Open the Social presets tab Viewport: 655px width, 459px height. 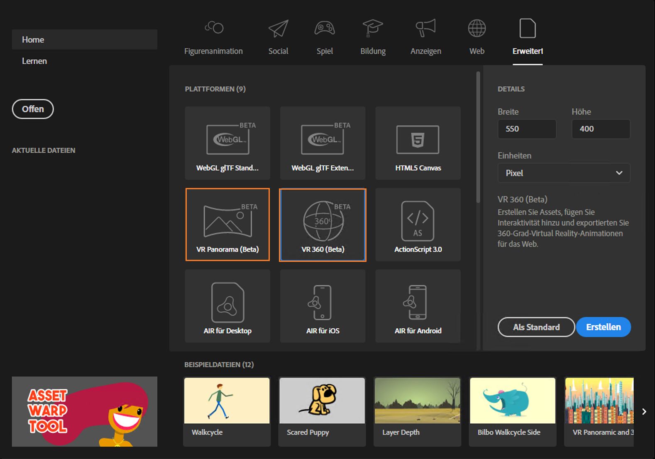(x=278, y=38)
